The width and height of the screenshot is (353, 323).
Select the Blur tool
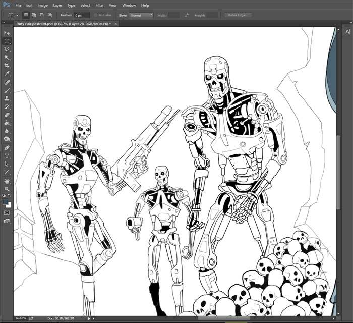click(x=7, y=131)
